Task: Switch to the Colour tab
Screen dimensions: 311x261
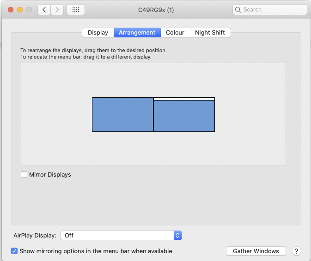Action: click(175, 32)
